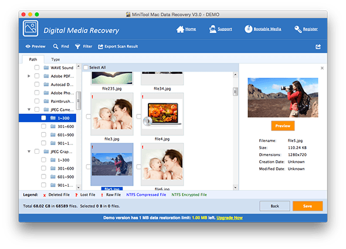Expand the Adobe PDF tree node
346x249 pixels.
[x=29, y=76]
